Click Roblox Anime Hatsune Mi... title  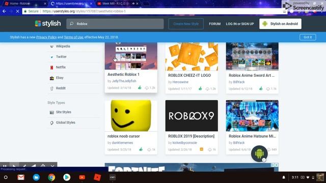[252, 136]
